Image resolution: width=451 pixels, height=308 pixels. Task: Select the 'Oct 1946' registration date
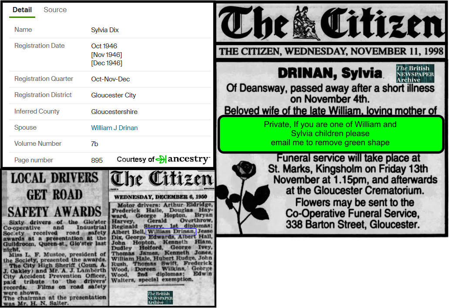pos(104,46)
